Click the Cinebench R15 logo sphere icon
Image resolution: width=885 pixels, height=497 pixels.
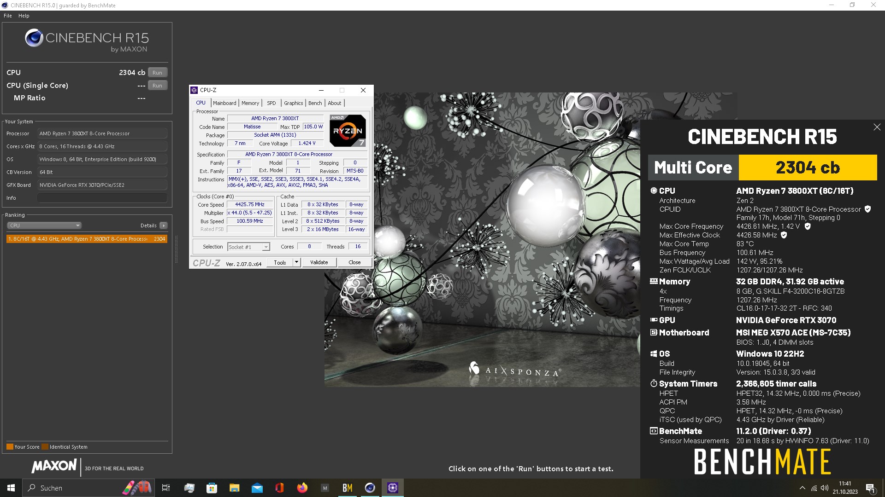pos(34,38)
